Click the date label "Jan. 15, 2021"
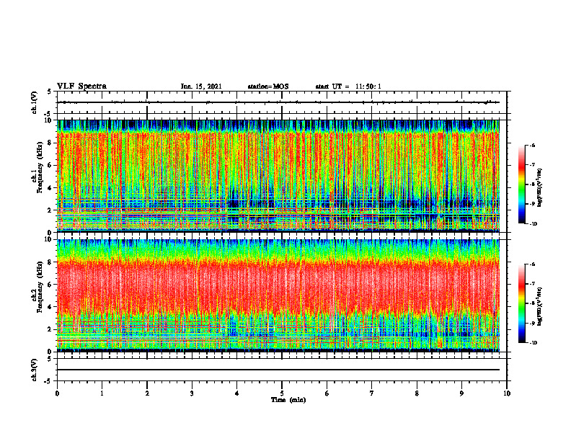571x441 pixels. coord(201,86)
